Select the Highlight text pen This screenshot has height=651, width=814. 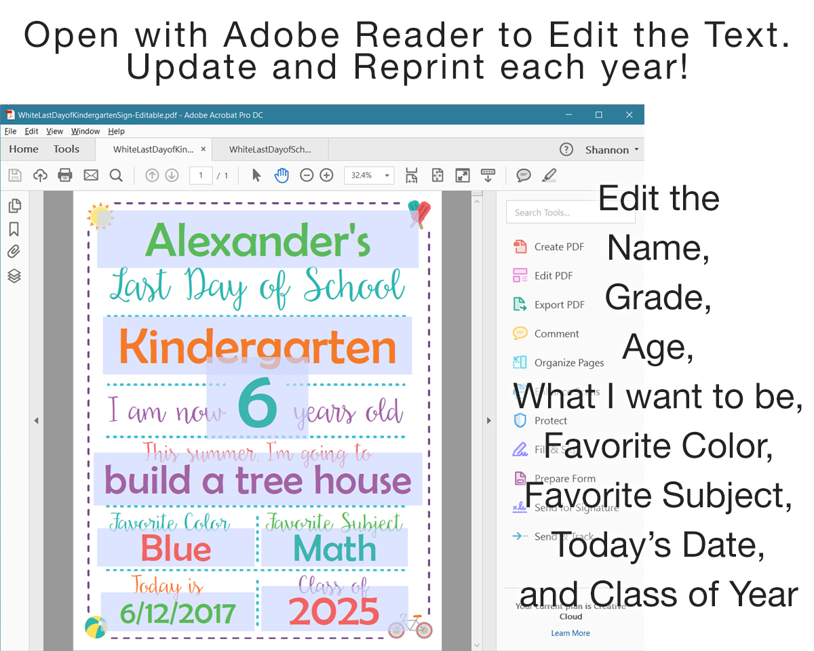(x=549, y=176)
